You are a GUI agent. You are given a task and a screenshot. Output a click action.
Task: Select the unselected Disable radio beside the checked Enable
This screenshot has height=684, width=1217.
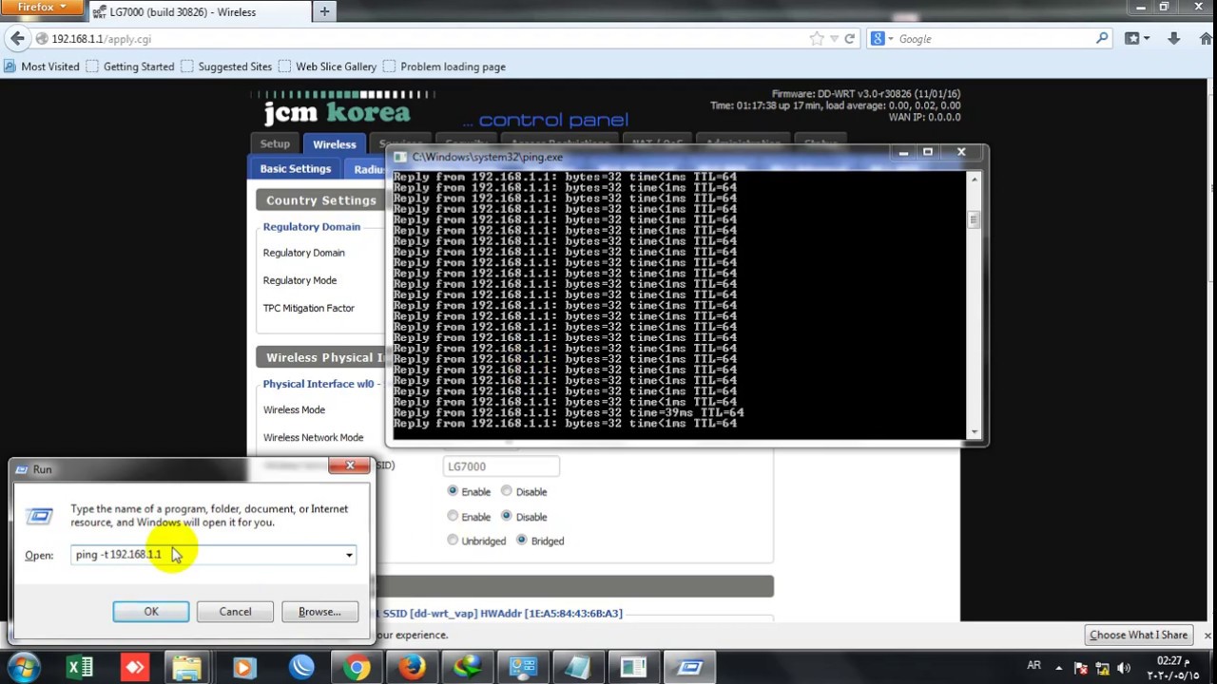pos(507,491)
